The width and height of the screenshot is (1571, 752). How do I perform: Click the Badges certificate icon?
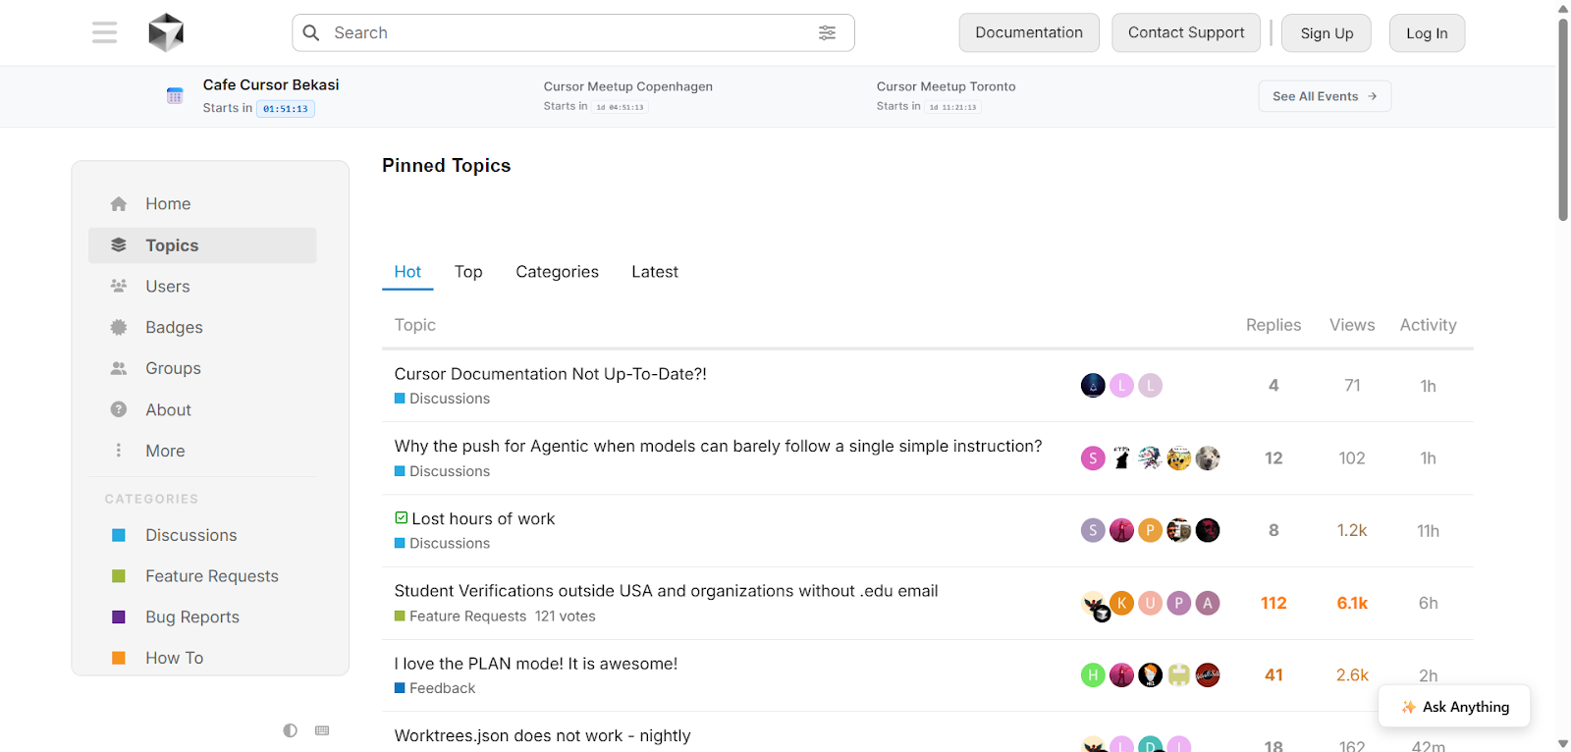click(119, 328)
